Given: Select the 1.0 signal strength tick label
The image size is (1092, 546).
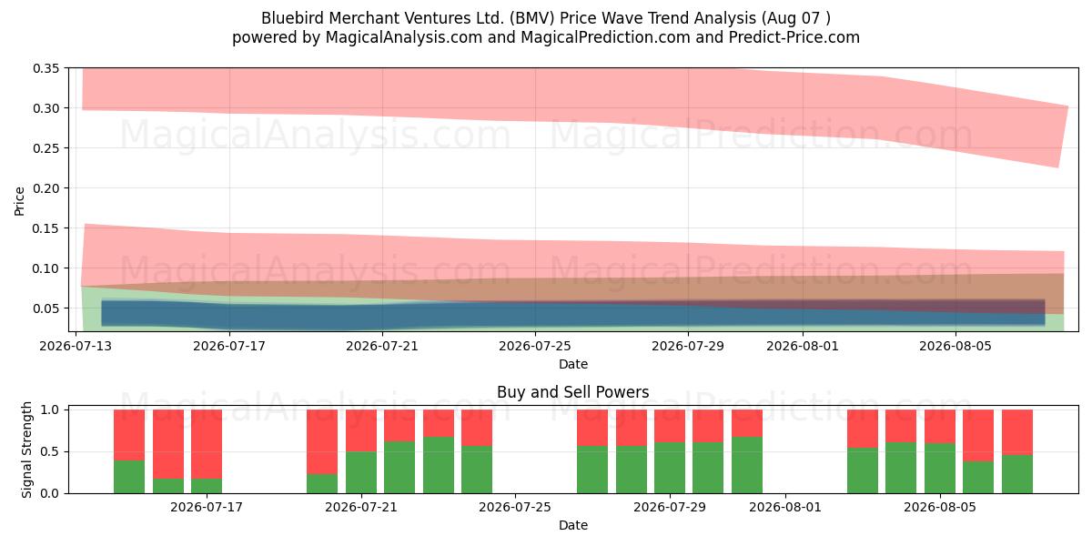Looking at the screenshot, I should pyautogui.click(x=52, y=409).
